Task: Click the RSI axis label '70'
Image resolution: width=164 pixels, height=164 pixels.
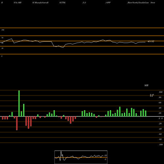Action: click(2, 38)
